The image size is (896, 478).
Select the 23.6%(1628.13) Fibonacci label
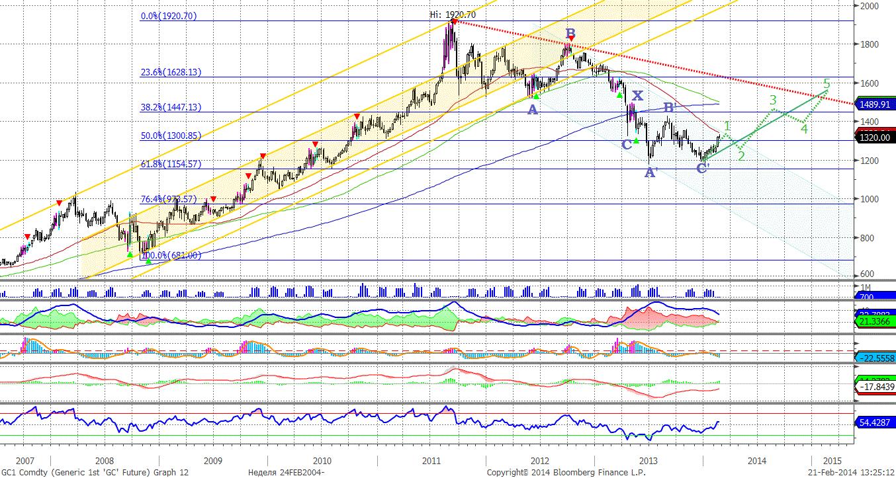tap(171, 73)
